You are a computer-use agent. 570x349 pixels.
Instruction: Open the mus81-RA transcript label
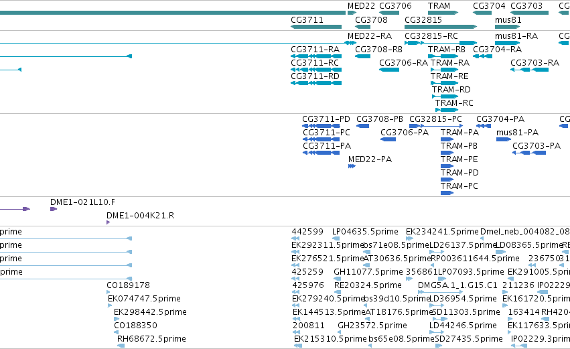pyautogui.click(x=516, y=36)
